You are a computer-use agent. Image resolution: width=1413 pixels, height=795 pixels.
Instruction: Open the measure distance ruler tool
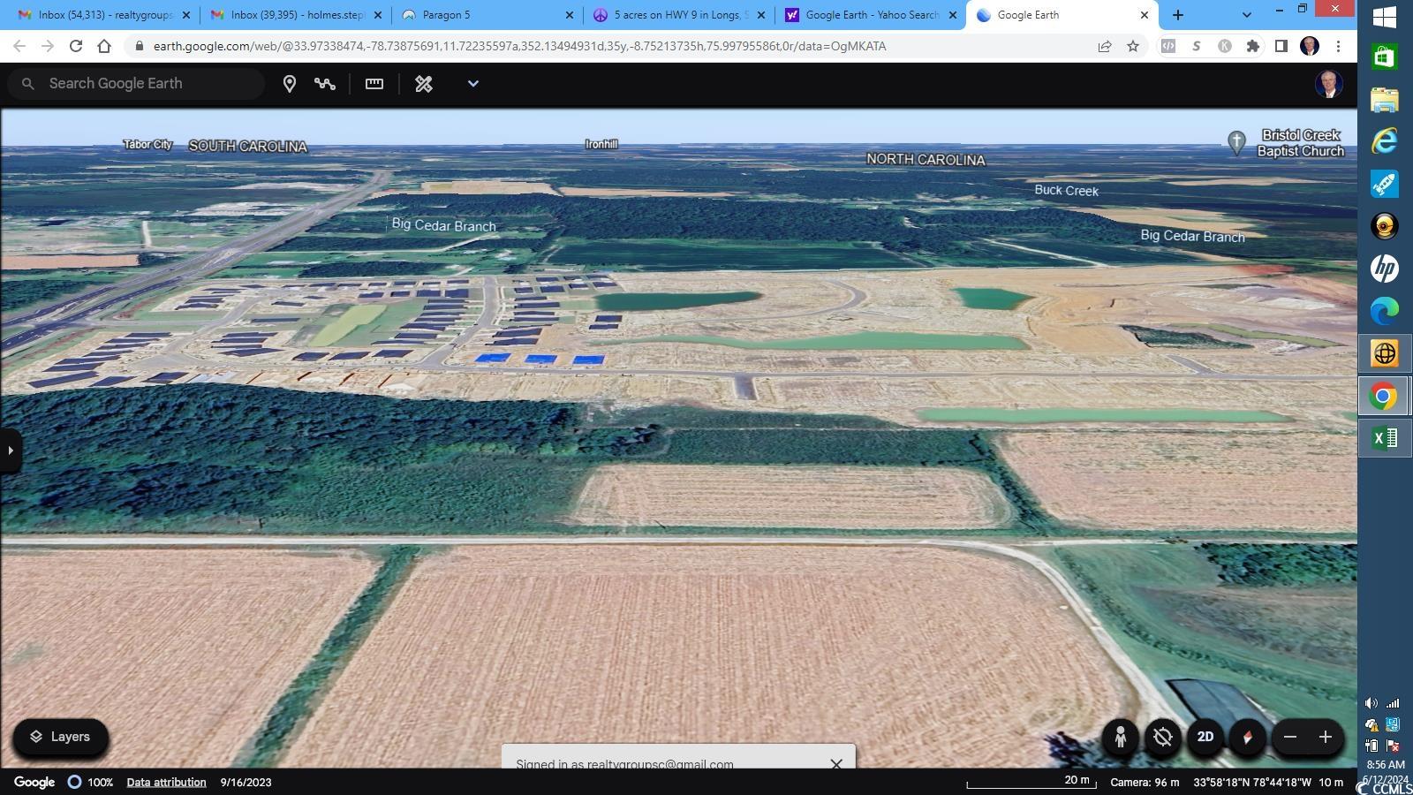coord(374,84)
